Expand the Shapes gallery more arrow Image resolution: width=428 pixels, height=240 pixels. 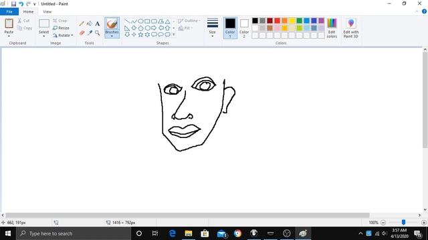(174, 35)
